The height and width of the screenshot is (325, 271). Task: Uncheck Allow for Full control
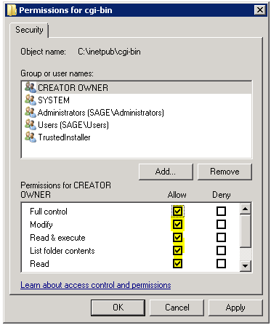pyautogui.click(x=177, y=211)
